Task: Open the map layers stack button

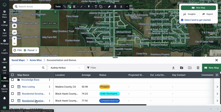Action: point(14,26)
